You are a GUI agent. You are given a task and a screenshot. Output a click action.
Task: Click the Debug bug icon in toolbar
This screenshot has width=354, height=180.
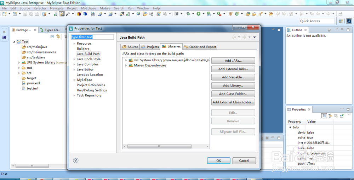188,14
